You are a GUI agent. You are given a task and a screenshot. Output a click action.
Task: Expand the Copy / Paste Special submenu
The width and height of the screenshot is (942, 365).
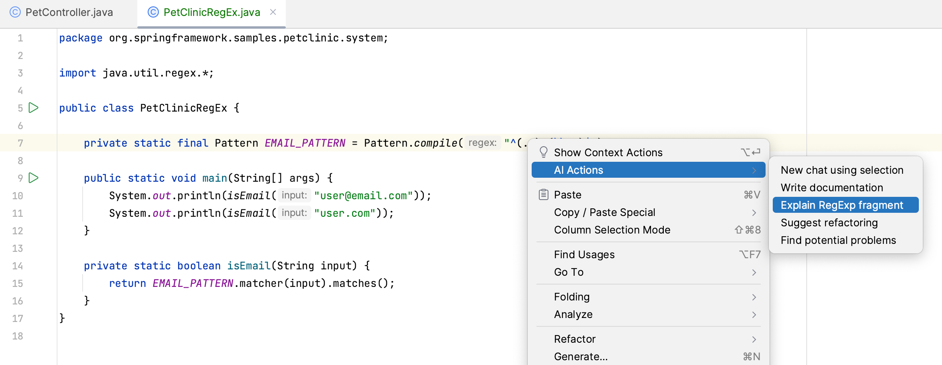pos(648,212)
